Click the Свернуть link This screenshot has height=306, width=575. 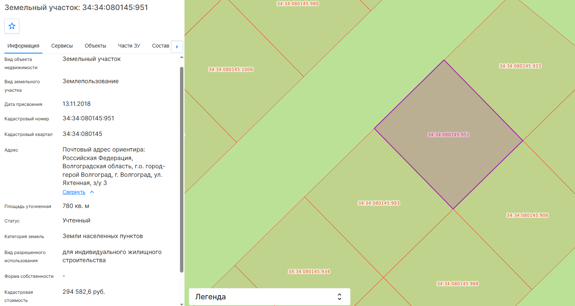[74, 192]
